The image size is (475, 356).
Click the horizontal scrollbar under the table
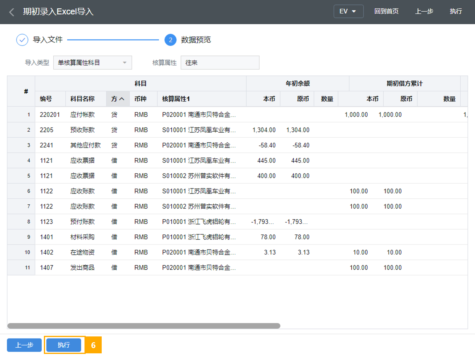point(144,326)
